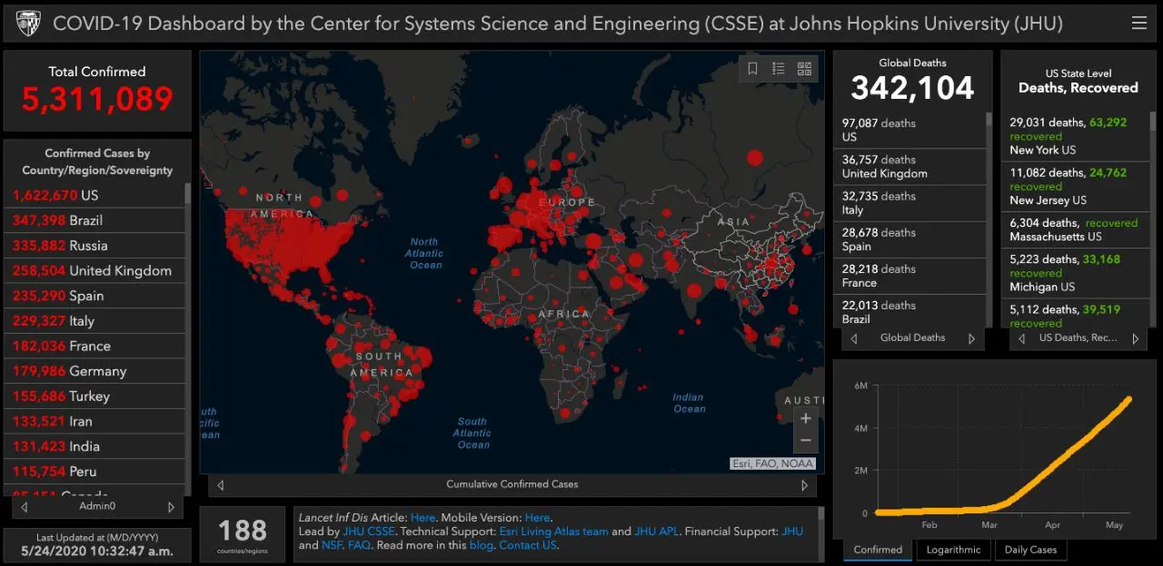Go to next Global Deaths panel arrow
1163x566 pixels.
pos(971,338)
